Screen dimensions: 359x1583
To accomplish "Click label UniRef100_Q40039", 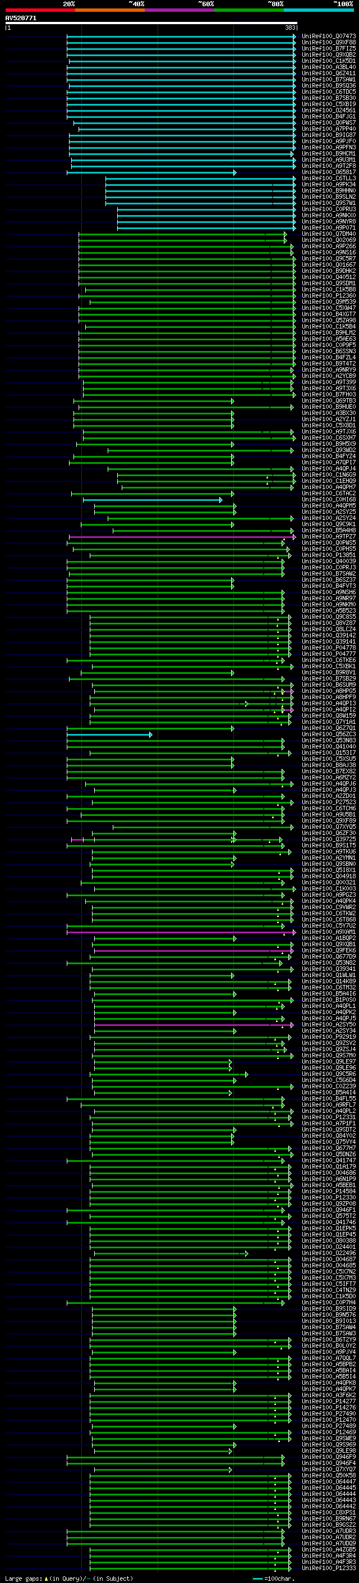I will coord(329,562).
